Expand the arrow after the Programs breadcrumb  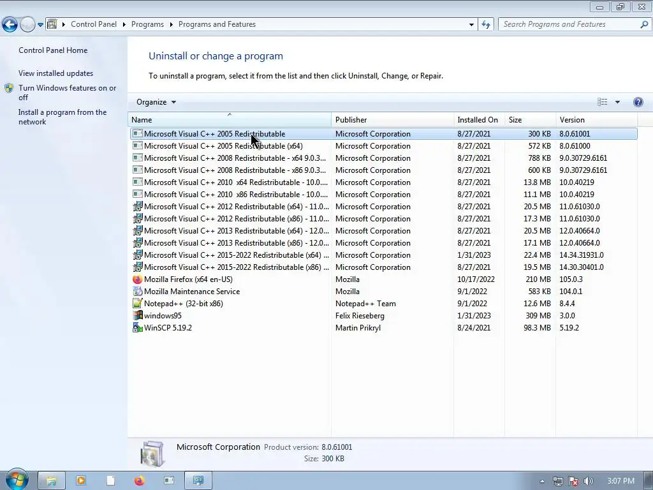(x=171, y=25)
